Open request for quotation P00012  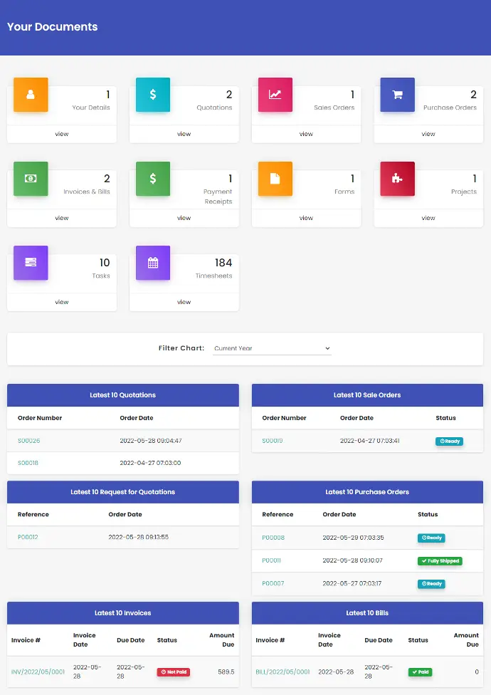click(x=28, y=537)
